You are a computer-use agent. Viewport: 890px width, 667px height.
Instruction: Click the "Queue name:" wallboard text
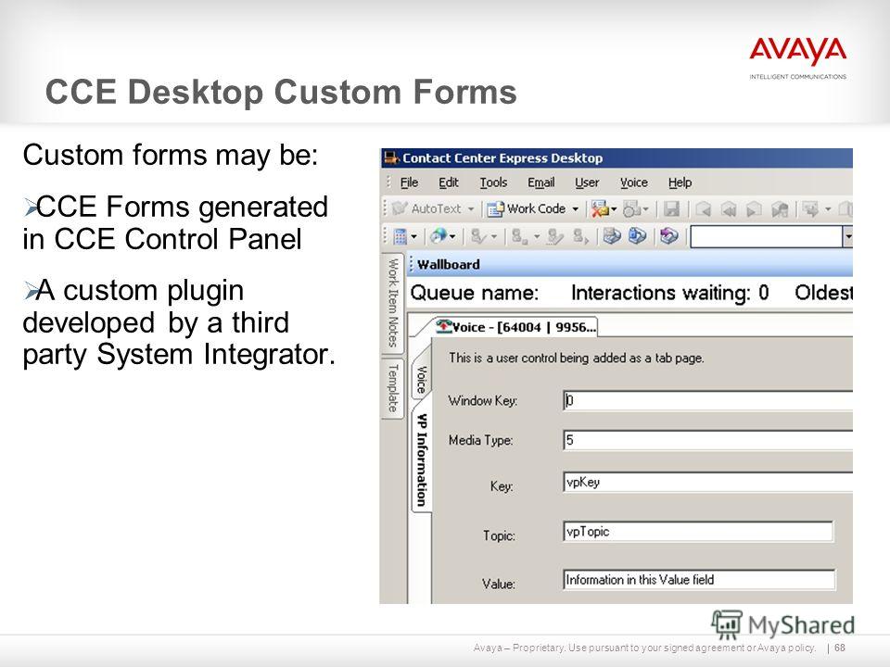point(475,293)
